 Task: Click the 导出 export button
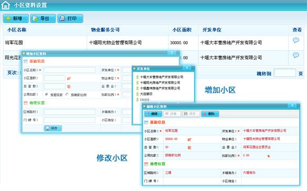click(43, 18)
